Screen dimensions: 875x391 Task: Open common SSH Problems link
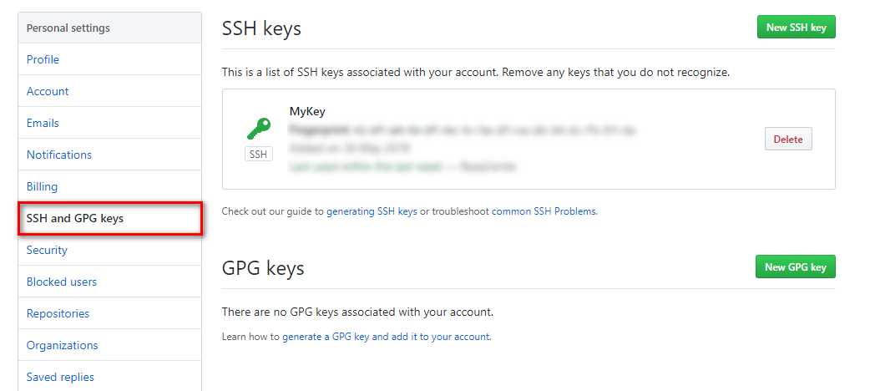pyautogui.click(x=544, y=211)
